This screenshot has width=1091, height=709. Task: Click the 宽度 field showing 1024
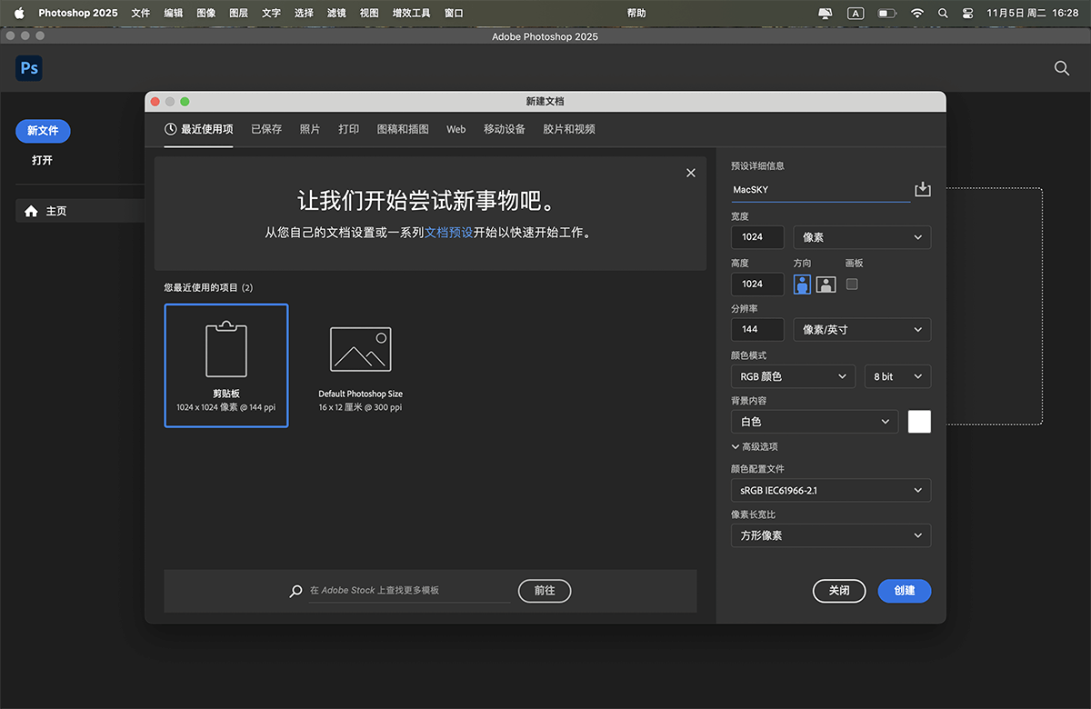click(757, 237)
